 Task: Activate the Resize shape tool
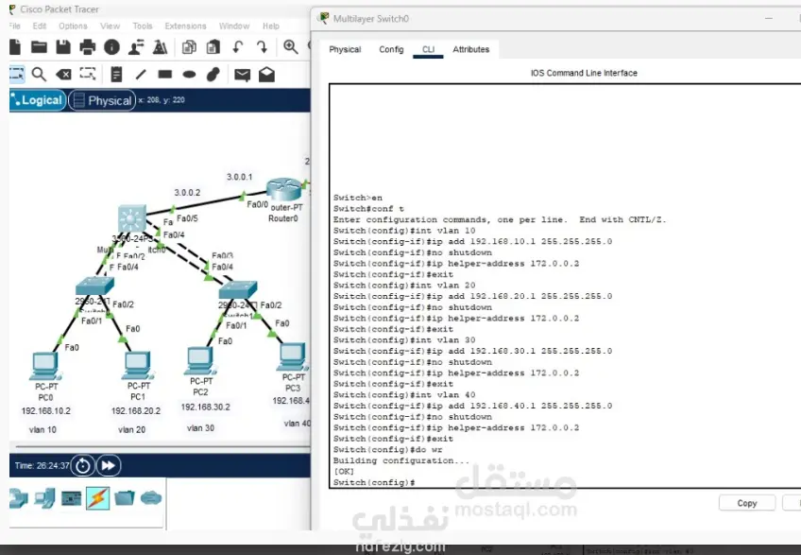click(88, 74)
